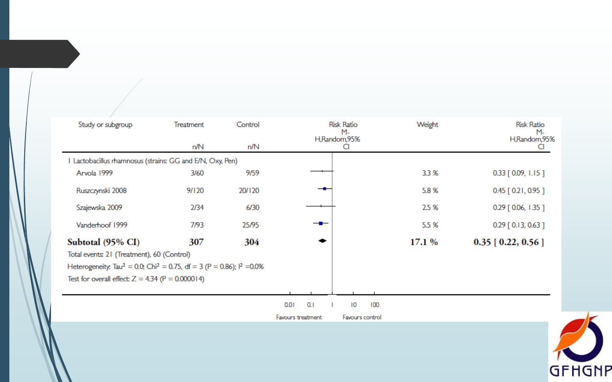
Task: Click the Favours control axis label
Action: click(362, 317)
